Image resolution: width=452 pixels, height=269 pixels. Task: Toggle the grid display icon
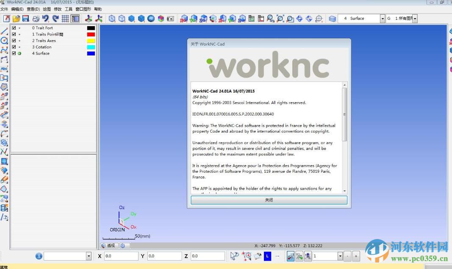pyautogui.click(x=65, y=18)
